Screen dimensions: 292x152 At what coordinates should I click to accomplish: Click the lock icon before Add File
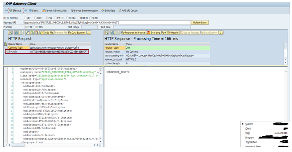(x=41, y=32)
